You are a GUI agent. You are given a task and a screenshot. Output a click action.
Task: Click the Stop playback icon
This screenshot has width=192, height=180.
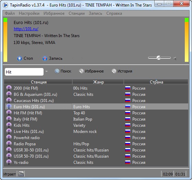point(20,58)
